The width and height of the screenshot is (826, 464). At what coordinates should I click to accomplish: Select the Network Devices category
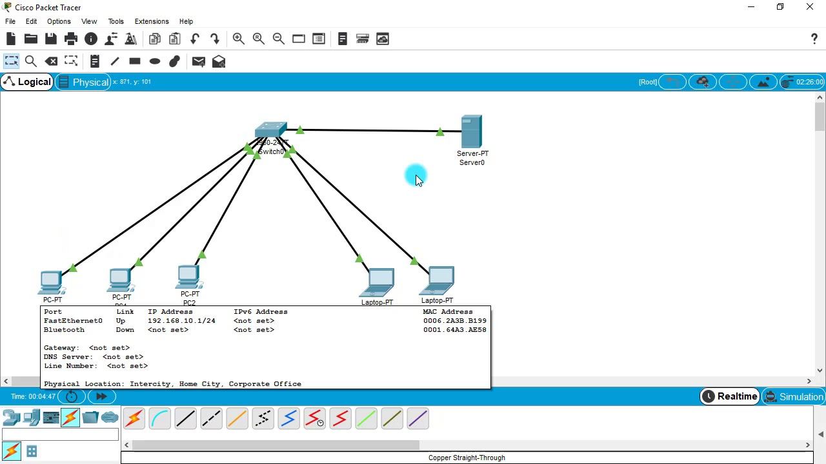pos(11,418)
